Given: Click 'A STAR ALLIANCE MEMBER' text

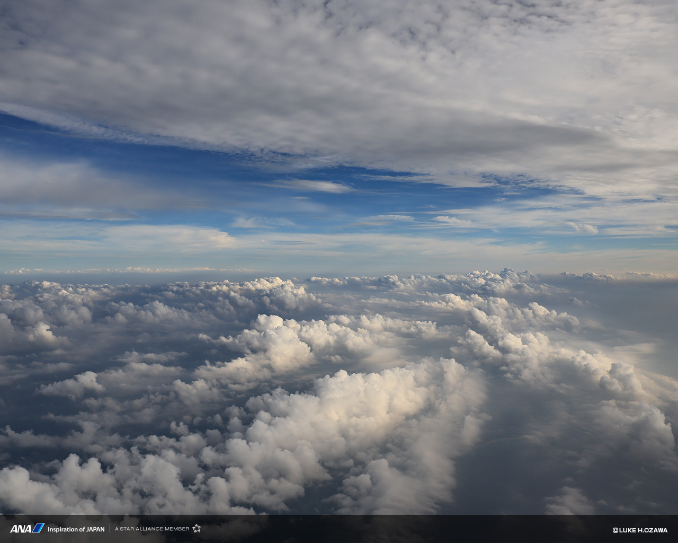Looking at the screenshot, I should pos(152,529).
